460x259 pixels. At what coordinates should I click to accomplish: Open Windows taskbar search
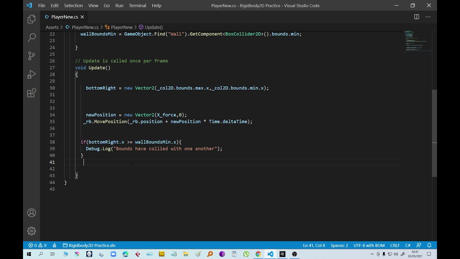click(41, 254)
